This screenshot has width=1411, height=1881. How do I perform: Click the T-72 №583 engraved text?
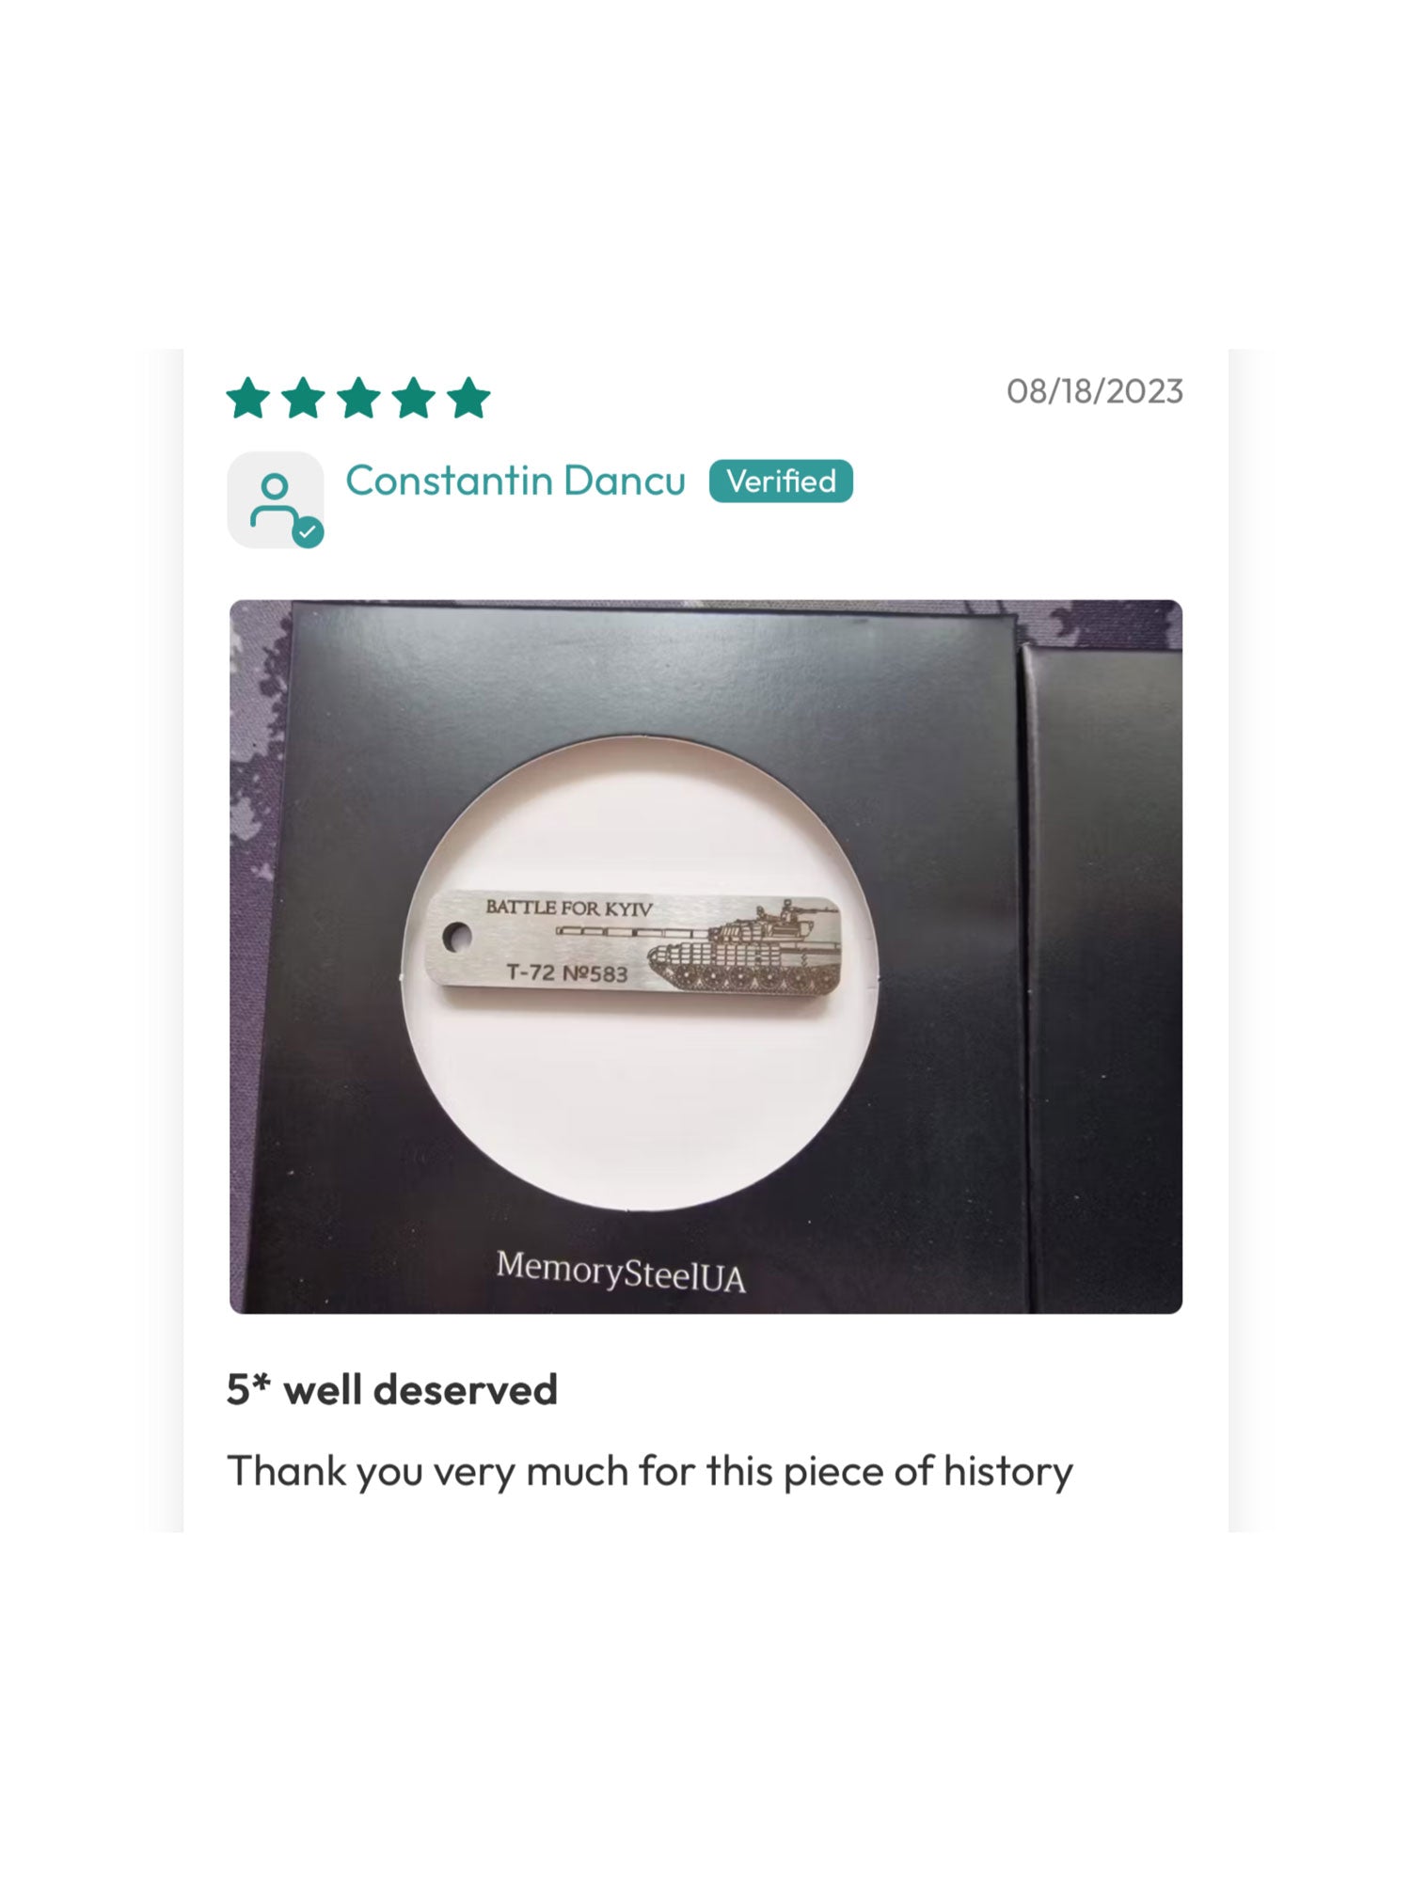566,972
